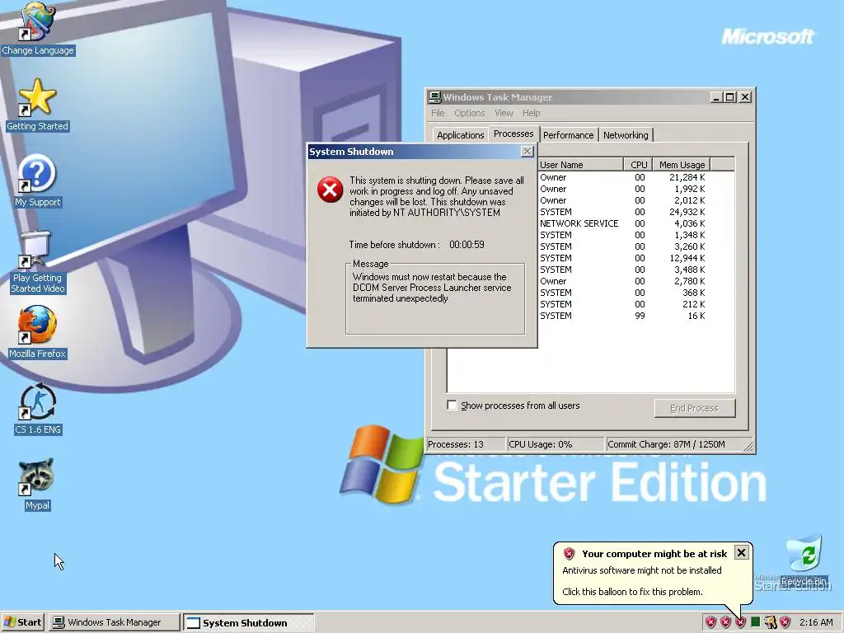Switch to Windows Task Manager taskbar button

[115, 622]
